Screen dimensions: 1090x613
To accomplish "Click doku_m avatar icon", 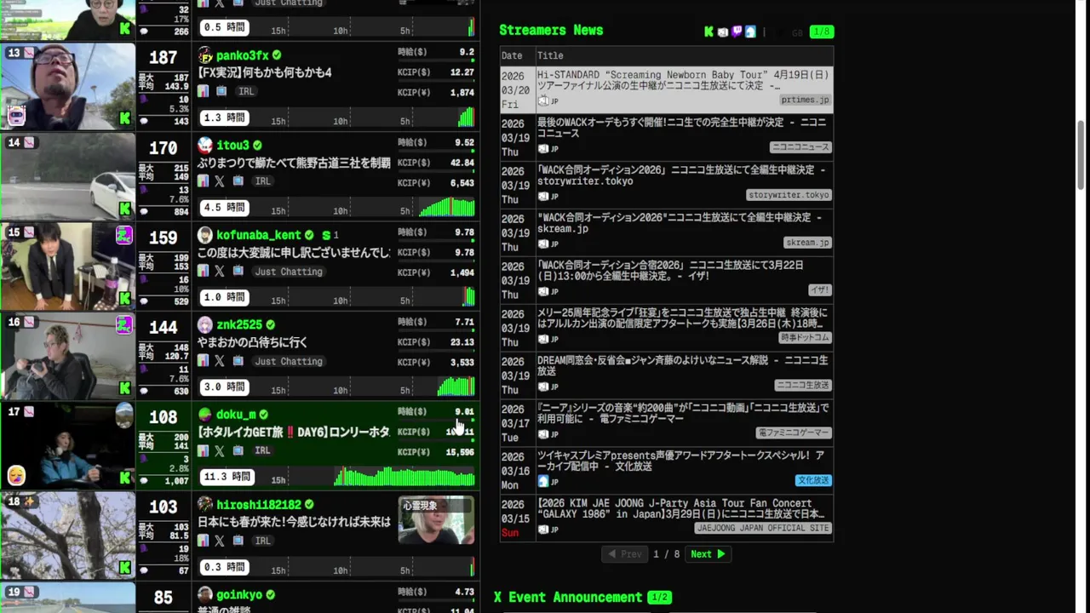I will [x=205, y=415].
